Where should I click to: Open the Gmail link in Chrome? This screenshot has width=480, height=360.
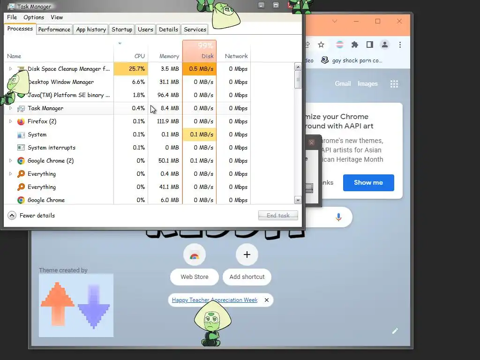(x=343, y=83)
